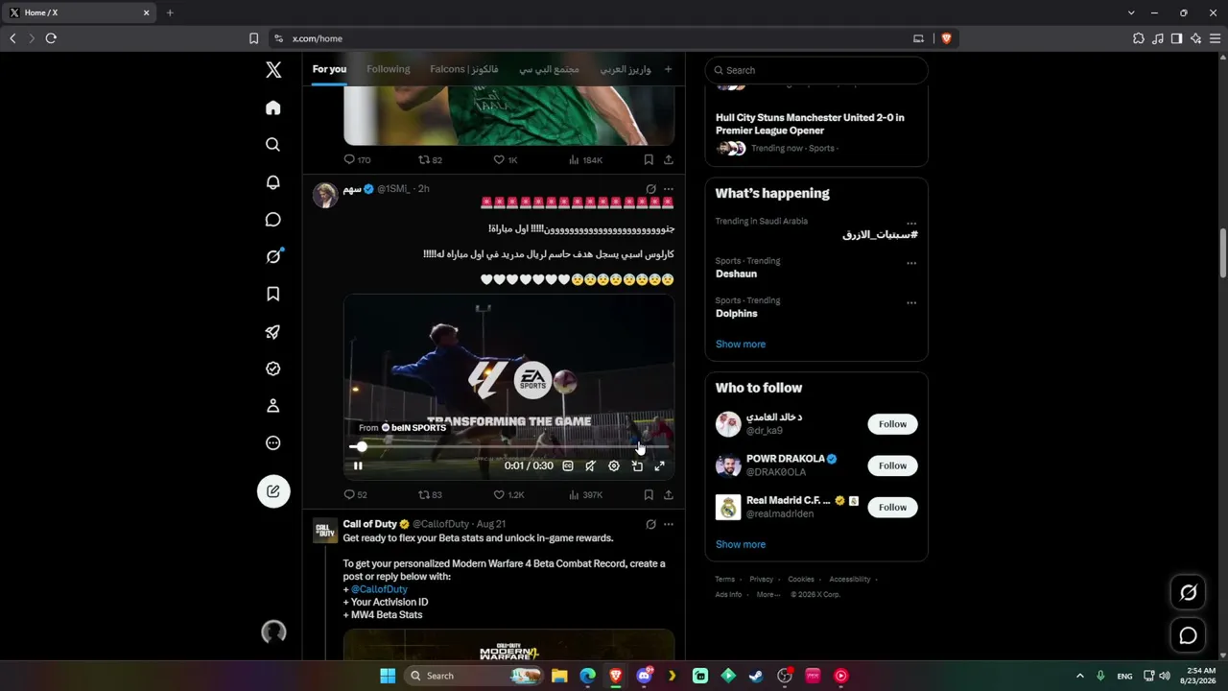Click the X search field
This screenshot has width=1228, height=691.
coord(816,70)
